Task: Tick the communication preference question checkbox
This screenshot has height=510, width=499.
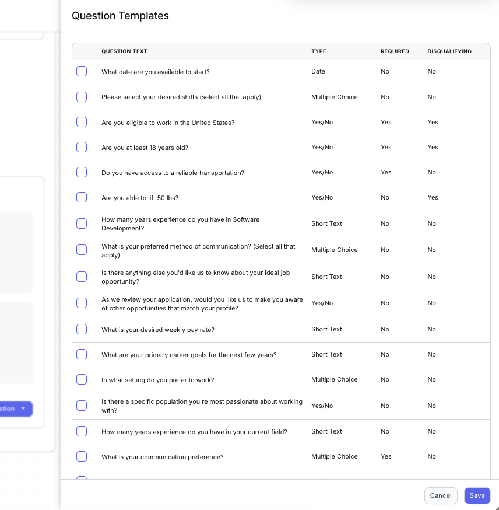Action: [82, 457]
